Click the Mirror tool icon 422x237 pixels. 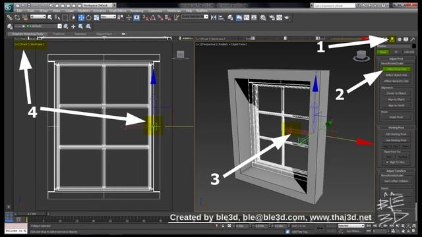click(x=214, y=18)
